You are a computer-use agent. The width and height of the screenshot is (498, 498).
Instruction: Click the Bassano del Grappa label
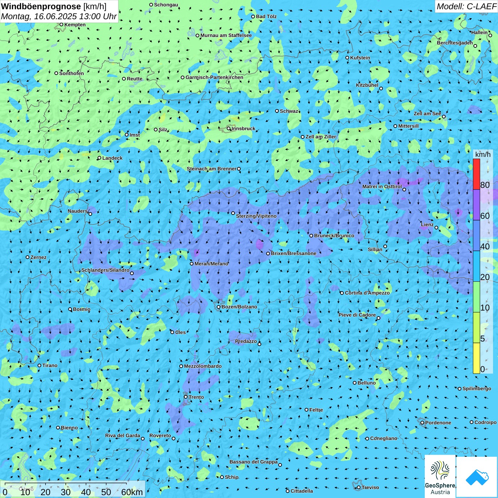coord(254,462)
